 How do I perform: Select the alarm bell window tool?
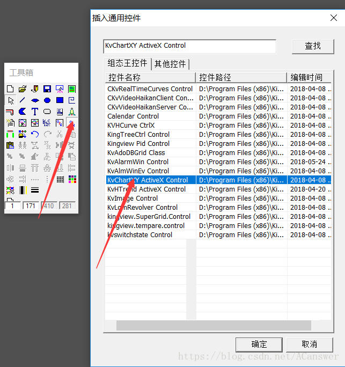(72, 112)
